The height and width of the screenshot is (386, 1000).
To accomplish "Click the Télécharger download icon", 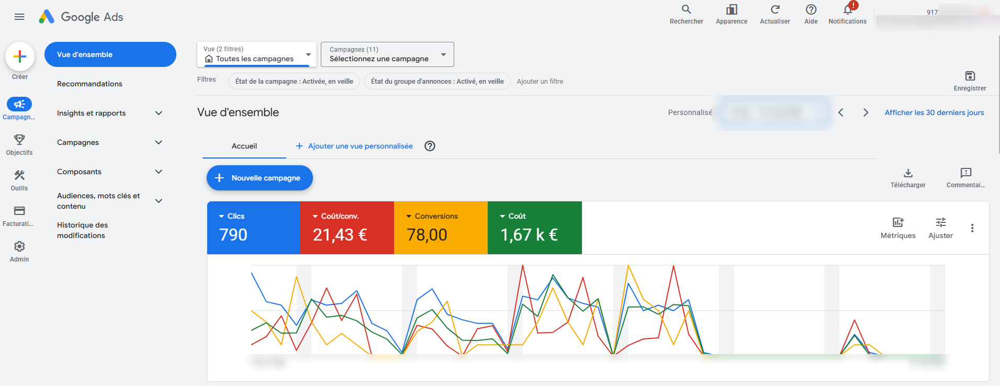I will (x=908, y=173).
